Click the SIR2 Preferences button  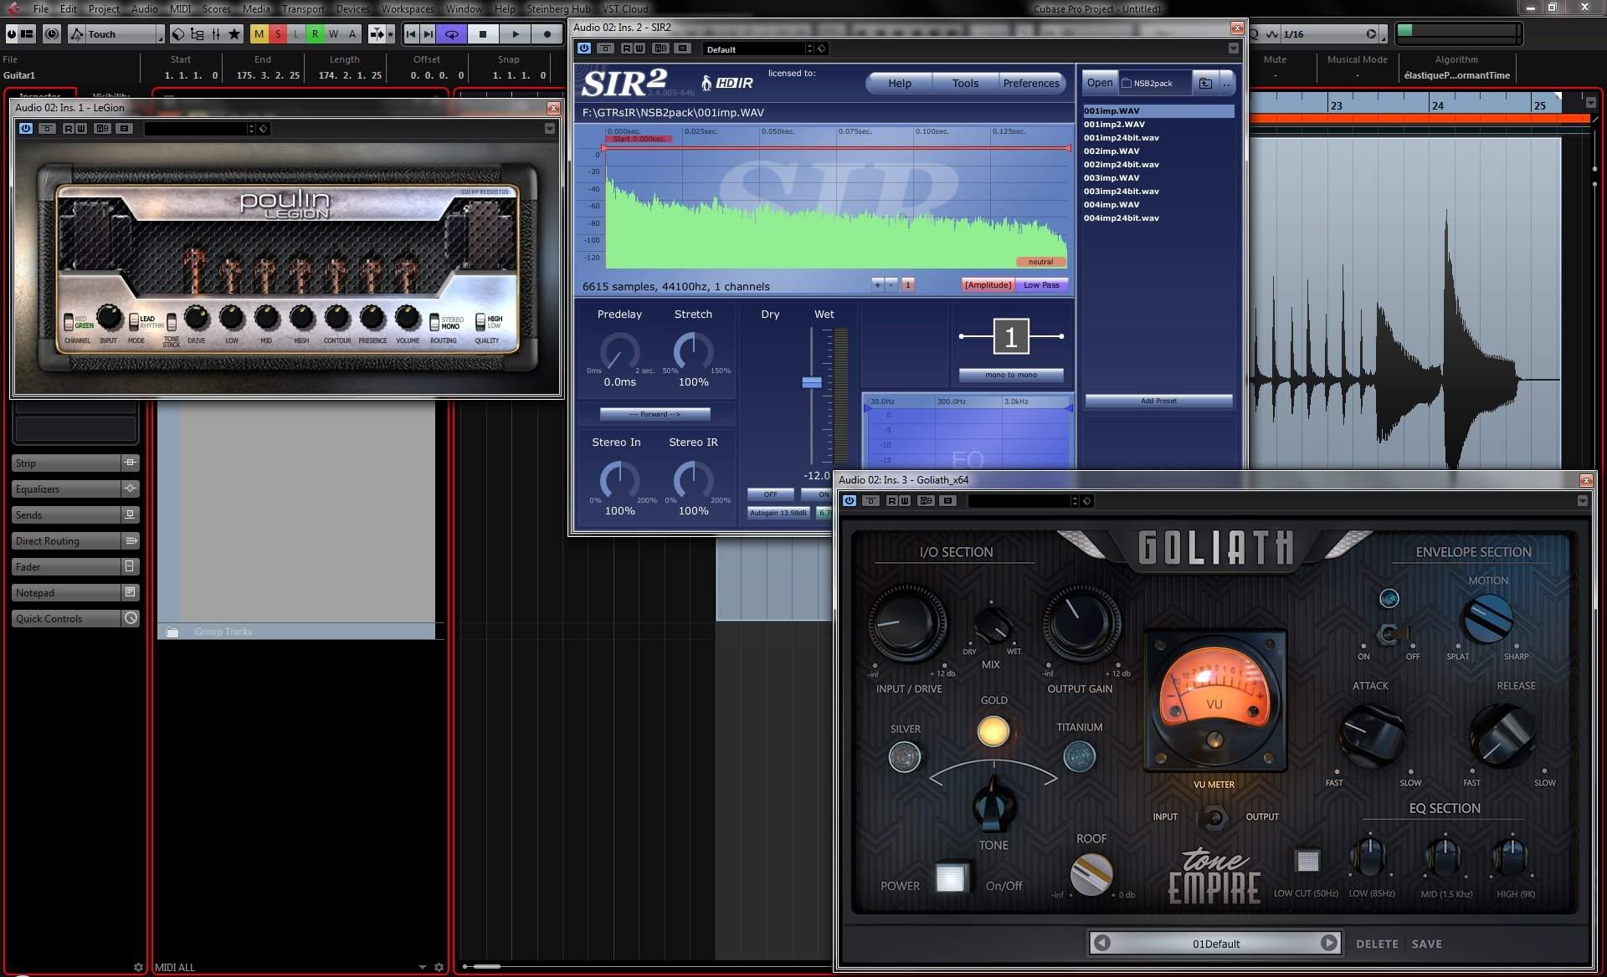point(1030,83)
